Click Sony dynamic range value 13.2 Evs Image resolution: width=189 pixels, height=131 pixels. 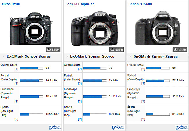pos(115,96)
